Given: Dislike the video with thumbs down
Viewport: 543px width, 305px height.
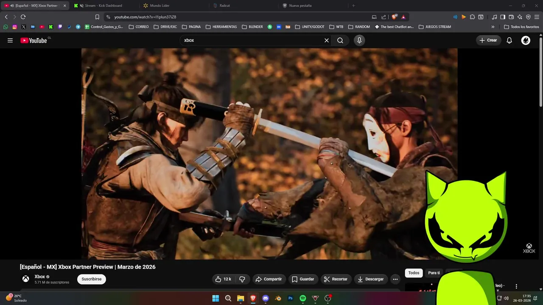Looking at the screenshot, I should coord(242,279).
